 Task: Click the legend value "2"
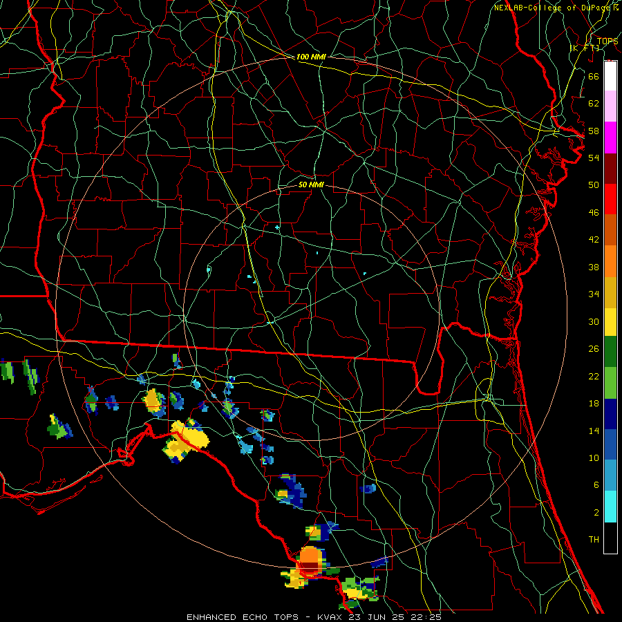[596, 513]
